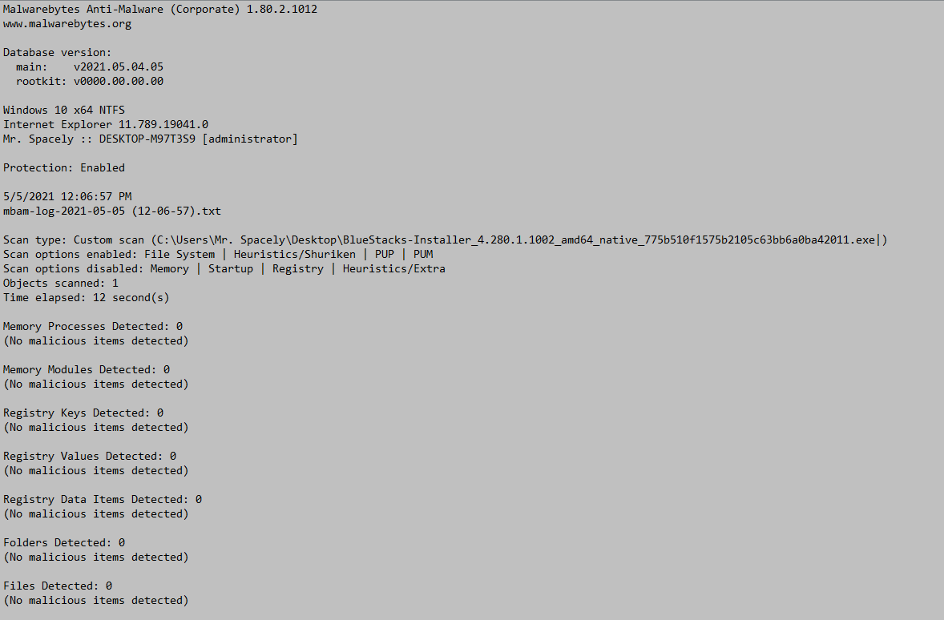The height and width of the screenshot is (620, 944).
Task: Click the Internet Explorer version line
Action: (x=105, y=125)
